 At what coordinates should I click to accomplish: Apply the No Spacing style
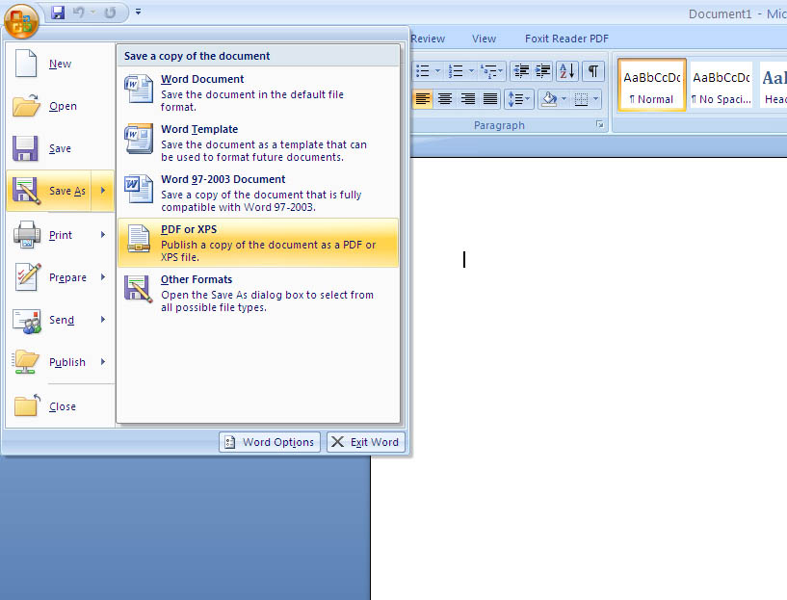pos(721,85)
